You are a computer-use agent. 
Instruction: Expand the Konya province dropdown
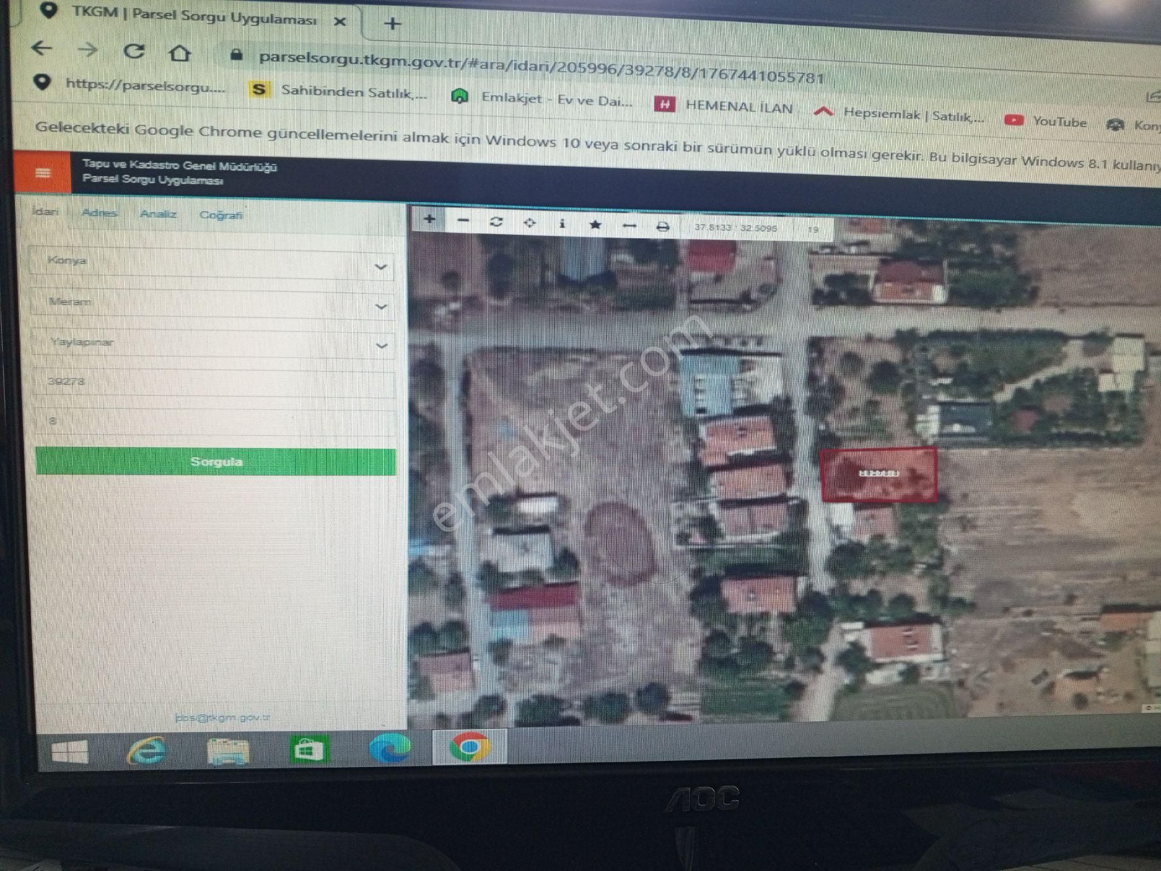pos(381,266)
